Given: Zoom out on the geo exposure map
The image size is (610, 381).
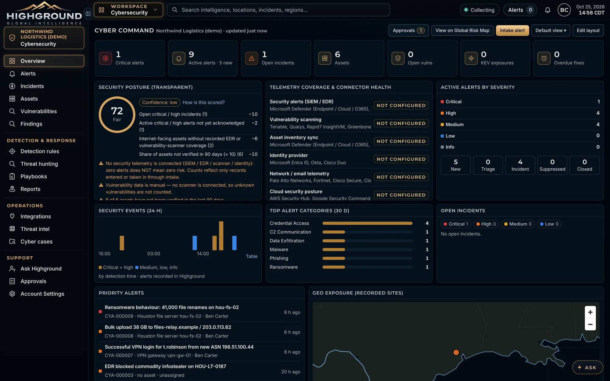Looking at the screenshot, I should tap(590, 324).
